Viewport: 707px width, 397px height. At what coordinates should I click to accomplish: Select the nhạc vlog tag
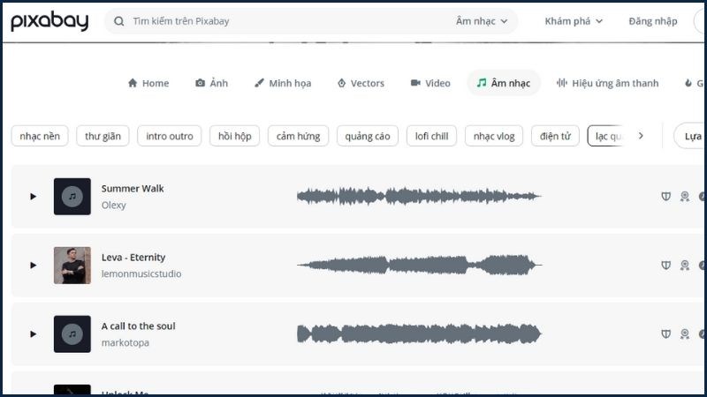(494, 136)
